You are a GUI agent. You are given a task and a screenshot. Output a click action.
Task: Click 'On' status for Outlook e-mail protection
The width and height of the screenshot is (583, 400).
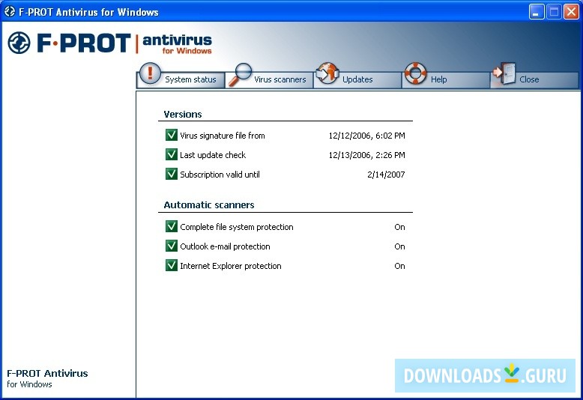pos(399,246)
